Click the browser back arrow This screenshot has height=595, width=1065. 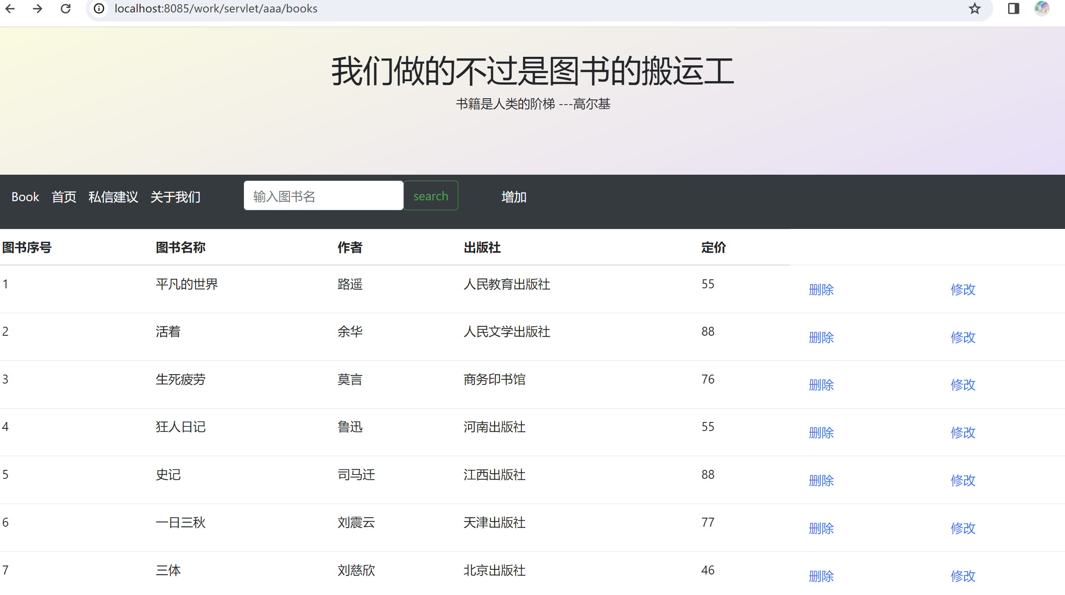click(x=10, y=9)
